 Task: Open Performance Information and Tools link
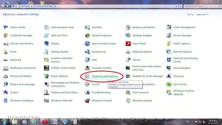click(x=147, y=68)
